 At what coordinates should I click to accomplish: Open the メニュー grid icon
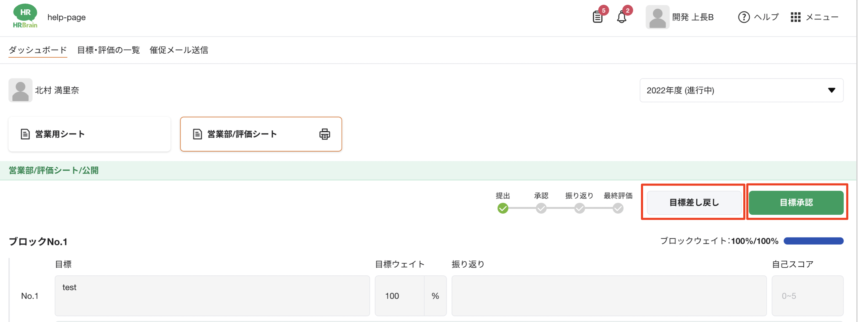(x=795, y=17)
